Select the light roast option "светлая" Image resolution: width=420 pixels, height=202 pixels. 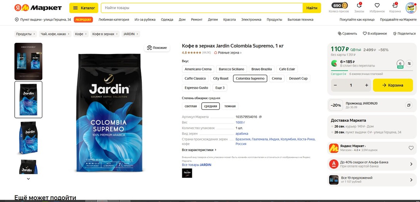(x=191, y=106)
